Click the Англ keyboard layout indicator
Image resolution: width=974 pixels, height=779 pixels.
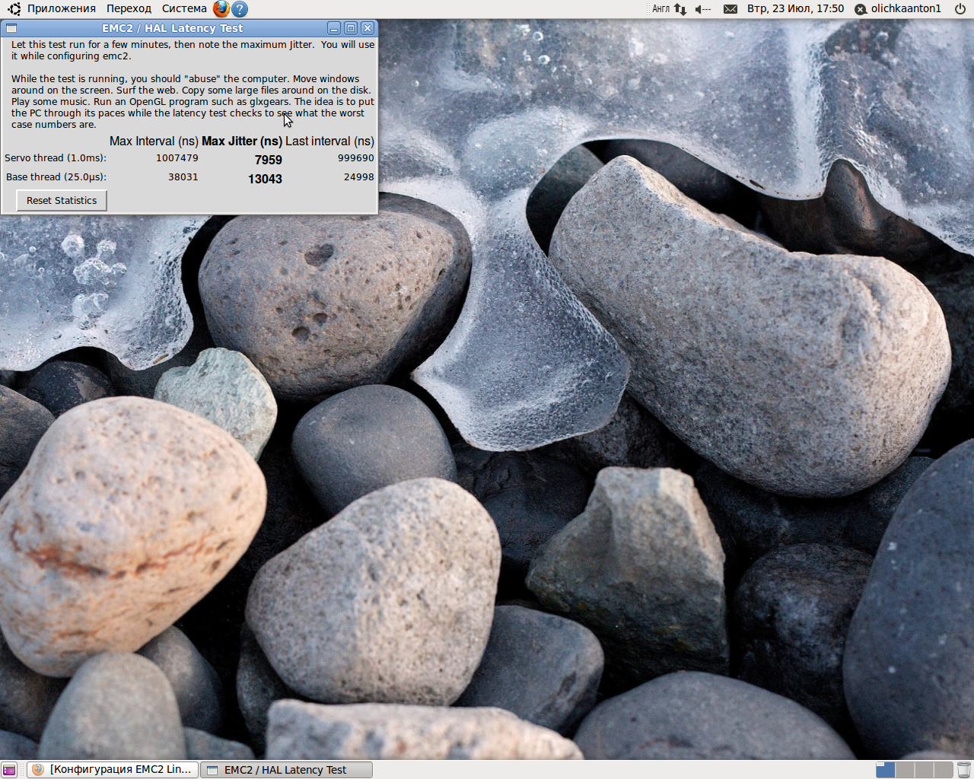pyautogui.click(x=660, y=9)
